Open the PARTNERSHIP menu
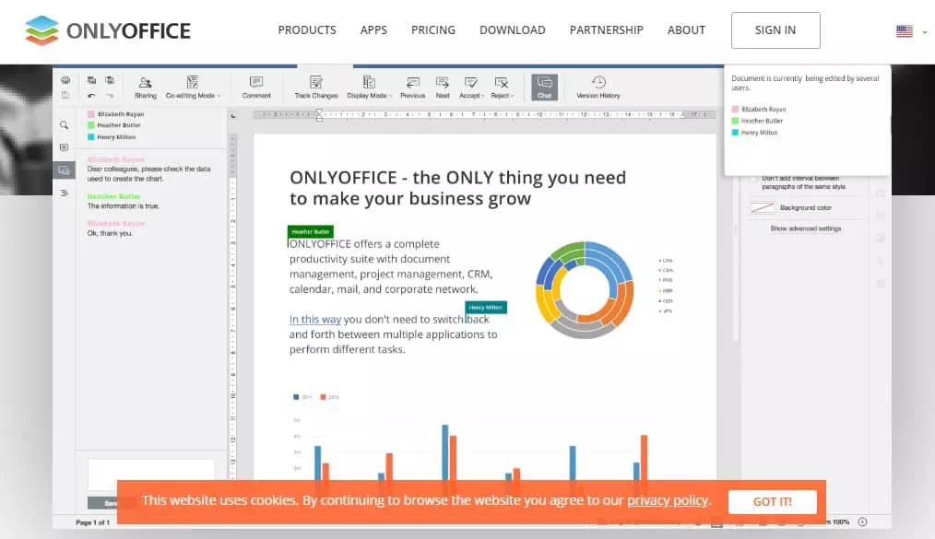This screenshot has width=935, height=539. click(607, 29)
